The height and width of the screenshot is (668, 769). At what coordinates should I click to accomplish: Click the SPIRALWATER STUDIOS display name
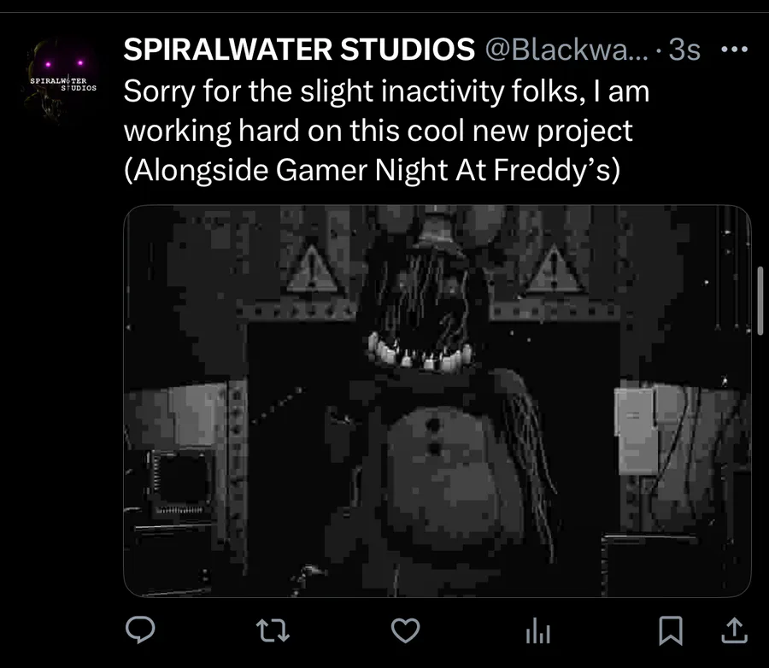(x=299, y=50)
